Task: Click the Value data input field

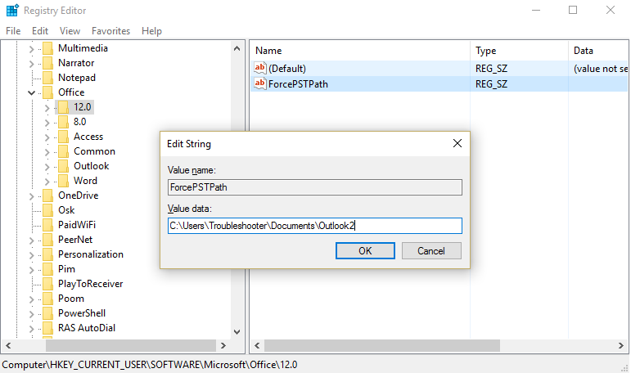Action: click(x=315, y=226)
